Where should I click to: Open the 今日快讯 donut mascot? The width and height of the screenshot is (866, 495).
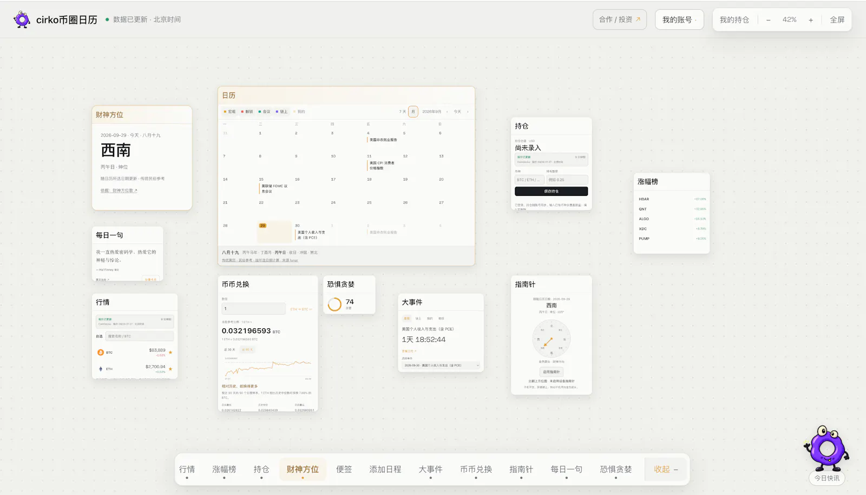[x=826, y=448]
